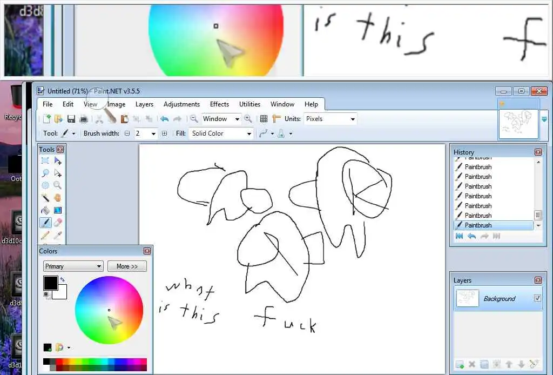Step backward in History panel
Image resolution: width=553 pixels, height=375 pixels.
471,236
